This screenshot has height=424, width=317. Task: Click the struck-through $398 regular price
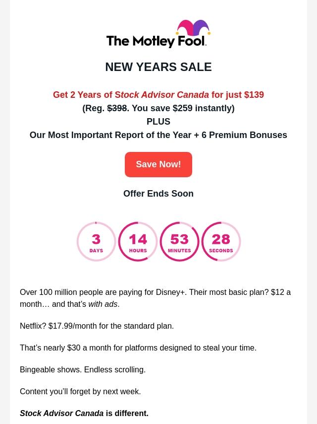click(117, 108)
